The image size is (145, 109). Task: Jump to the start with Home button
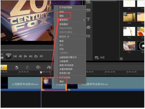15,56
